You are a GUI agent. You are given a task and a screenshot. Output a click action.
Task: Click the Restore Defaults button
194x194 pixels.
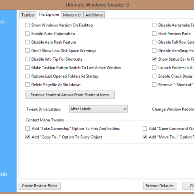click(x=160, y=186)
